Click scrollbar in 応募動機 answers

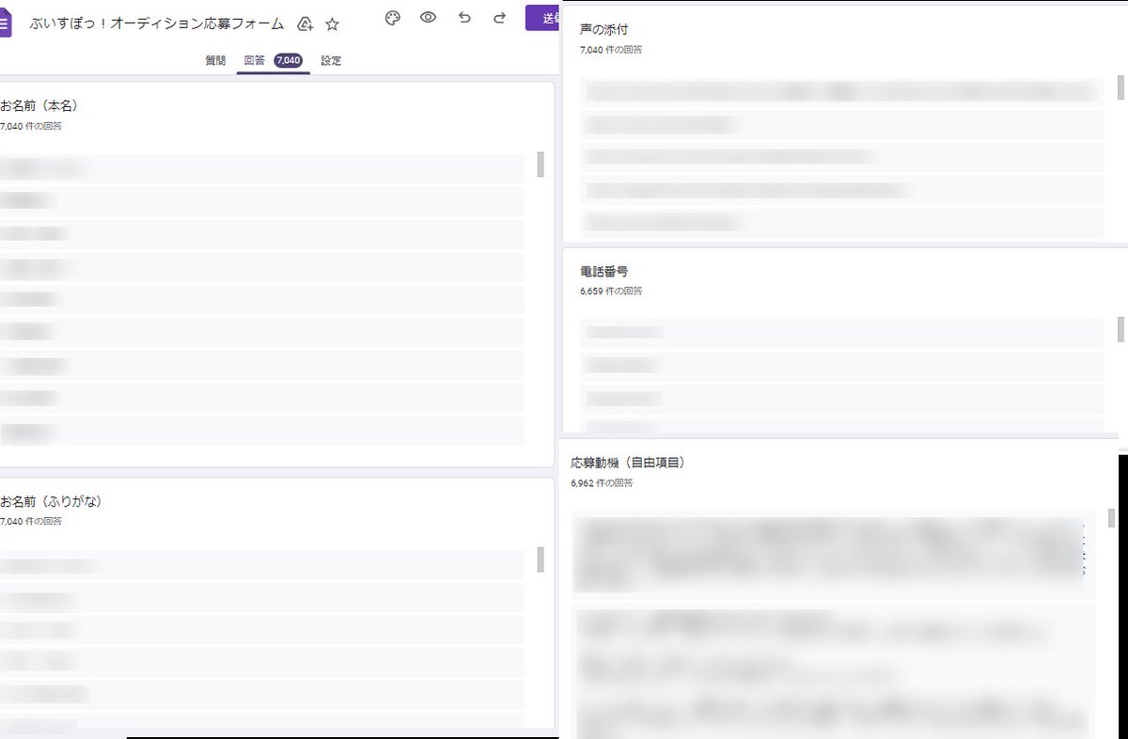1112,518
